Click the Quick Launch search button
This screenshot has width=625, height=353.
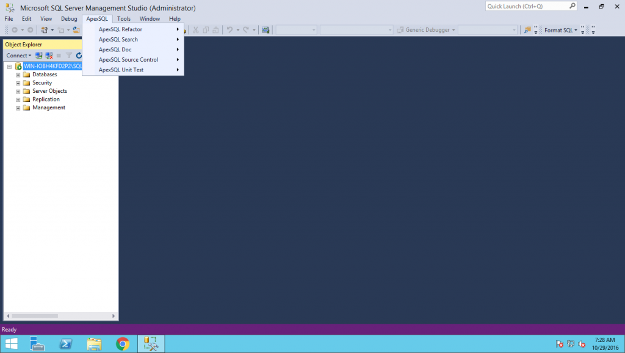(572, 5)
